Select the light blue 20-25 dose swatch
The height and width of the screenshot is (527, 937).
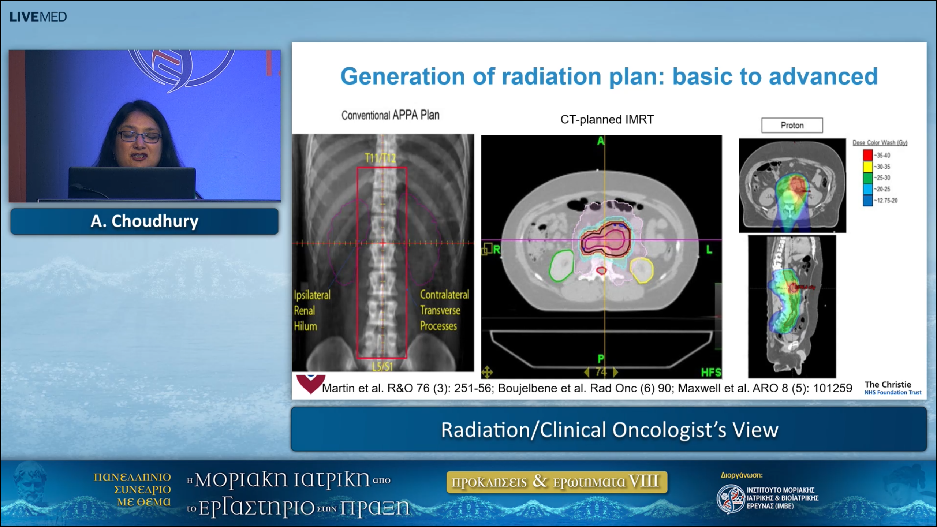pos(868,189)
